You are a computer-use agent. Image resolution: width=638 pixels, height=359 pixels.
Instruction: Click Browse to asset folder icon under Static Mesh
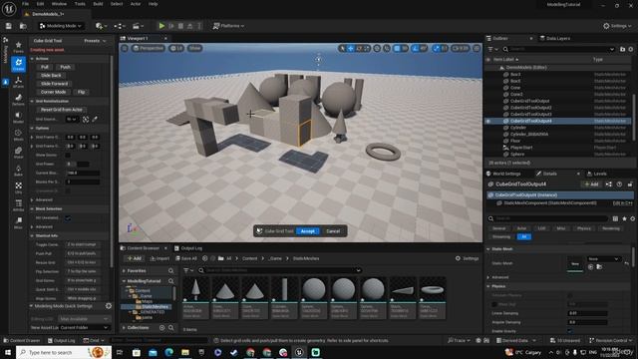coord(599,267)
